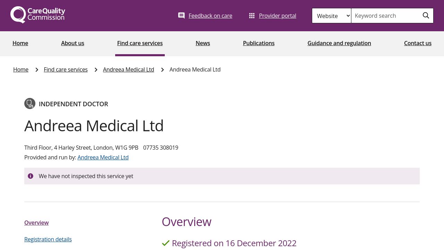Click the Provider portal grid icon
Viewport: 444px width, 250px height.
[x=252, y=16]
